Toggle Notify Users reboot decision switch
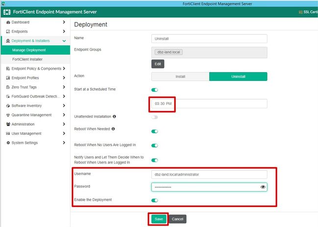 pos(154,160)
